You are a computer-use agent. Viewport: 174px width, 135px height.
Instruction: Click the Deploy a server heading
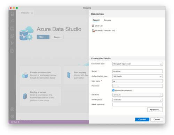tap(38, 92)
